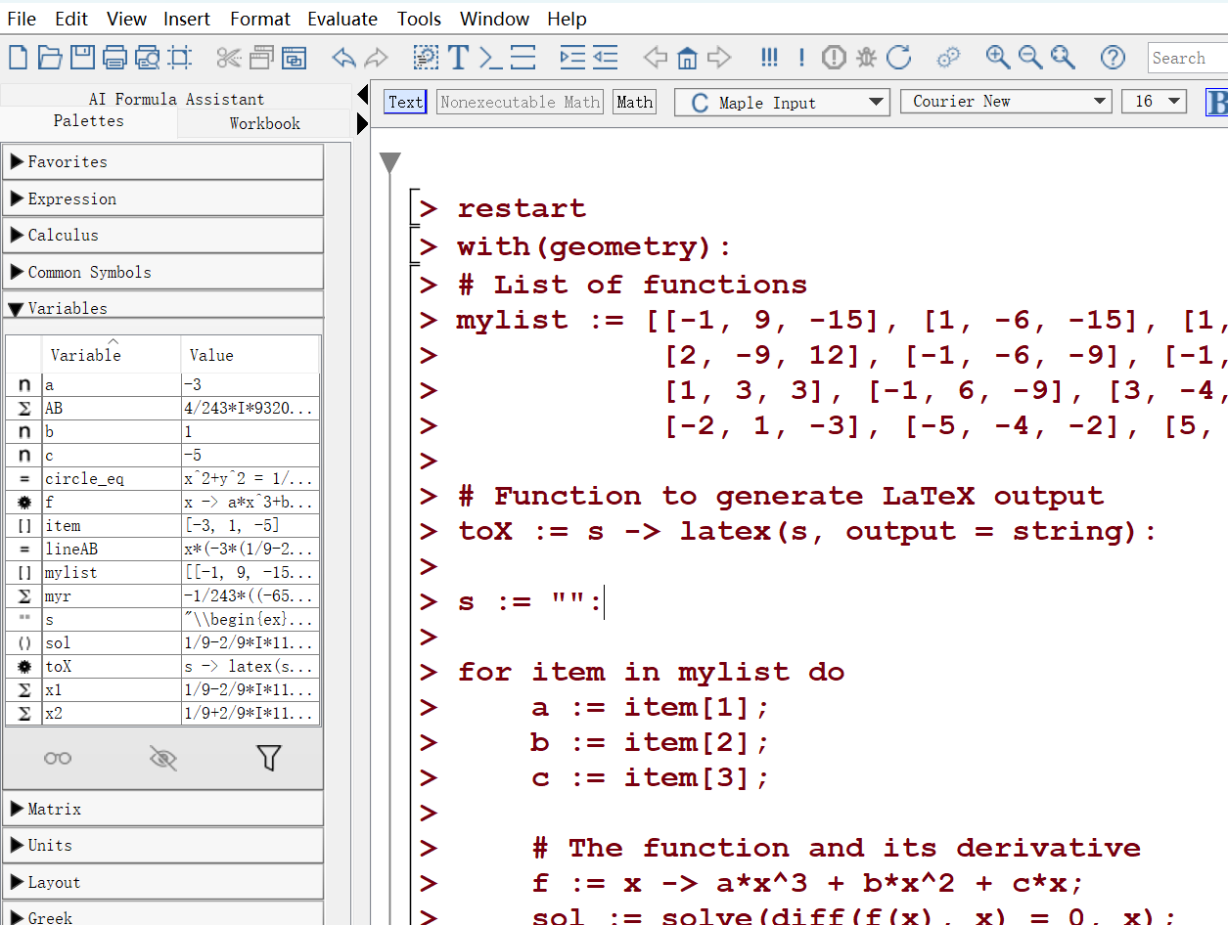Image resolution: width=1228 pixels, height=925 pixels.
Task: Open the Courier New font dropdown
Action: 1006,102
